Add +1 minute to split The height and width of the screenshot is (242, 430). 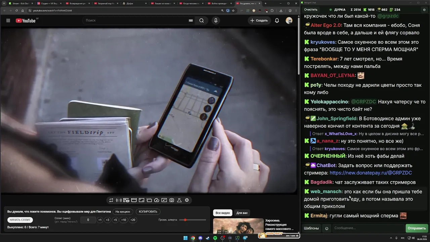[100, 220]
